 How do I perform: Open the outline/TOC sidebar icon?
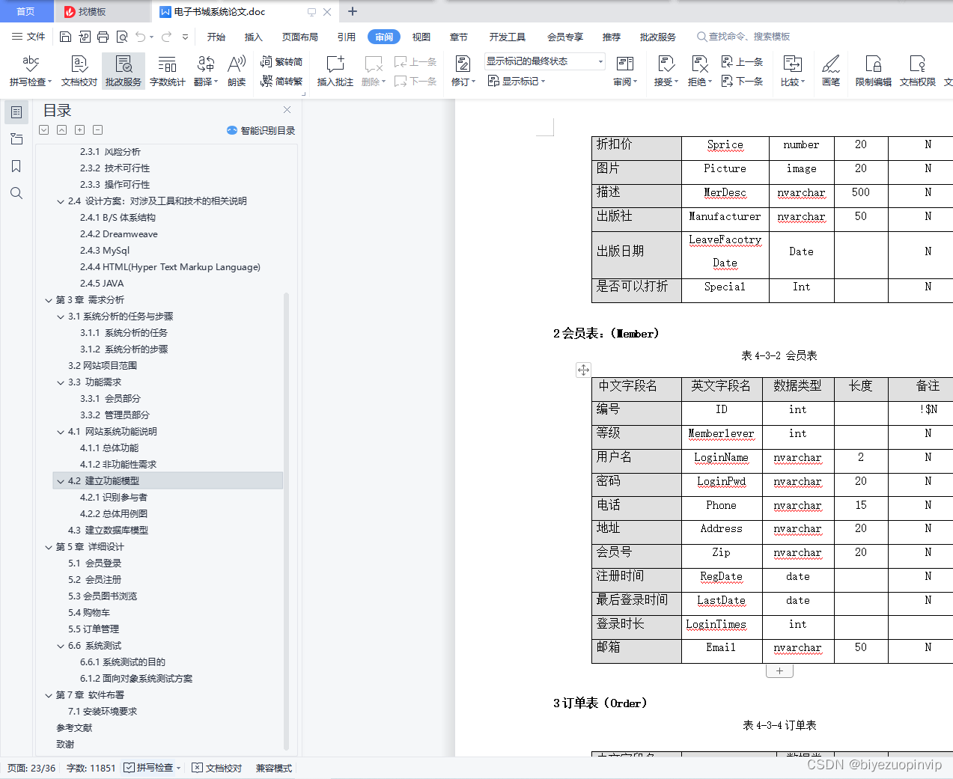coord(16,112)
